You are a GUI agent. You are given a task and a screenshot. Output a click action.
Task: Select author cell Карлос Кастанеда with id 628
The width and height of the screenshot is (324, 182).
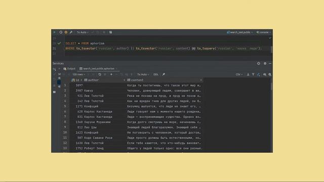click(105, 112)
